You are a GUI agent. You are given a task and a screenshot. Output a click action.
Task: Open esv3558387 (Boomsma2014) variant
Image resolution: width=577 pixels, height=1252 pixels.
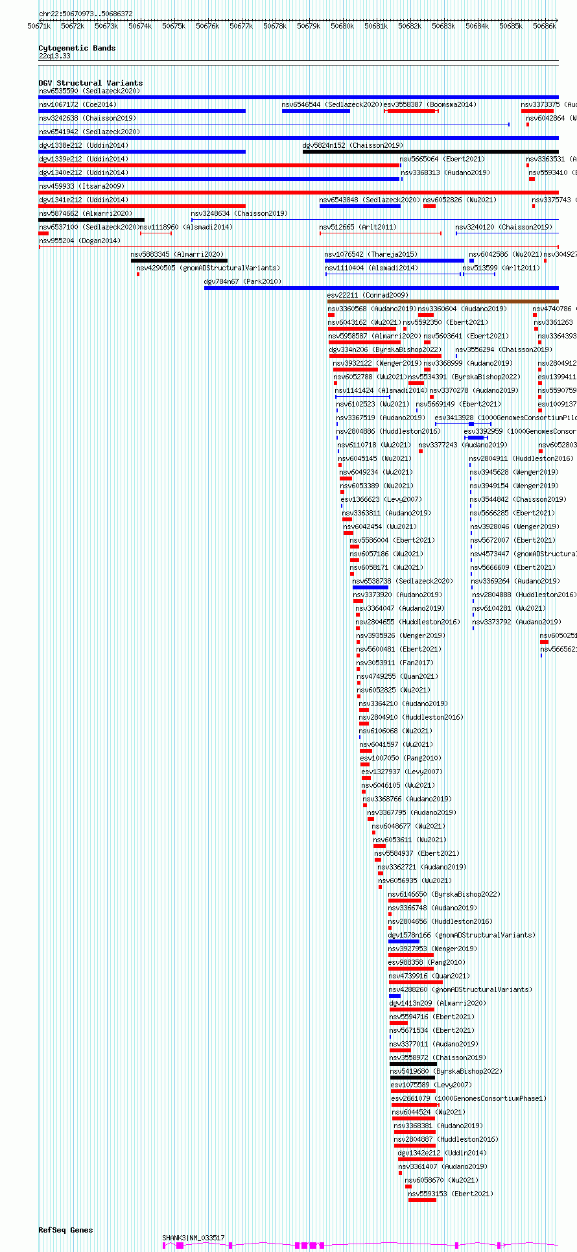click(x=430, y=104)
